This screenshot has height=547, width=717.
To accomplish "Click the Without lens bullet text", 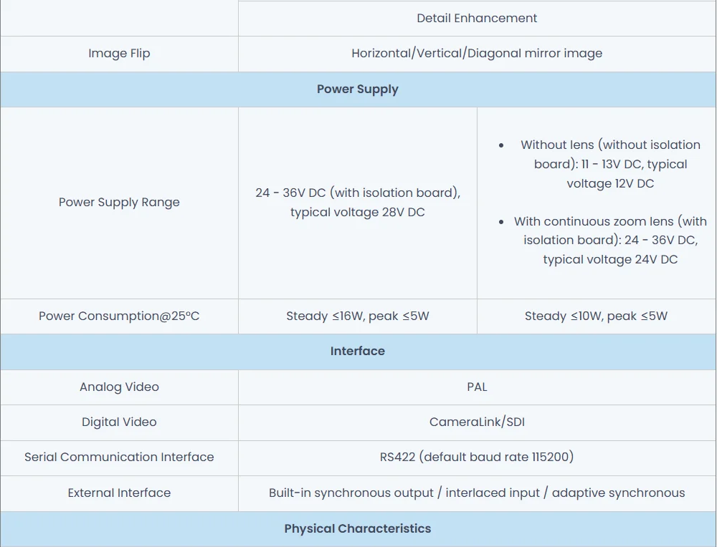I will [610, 164].
